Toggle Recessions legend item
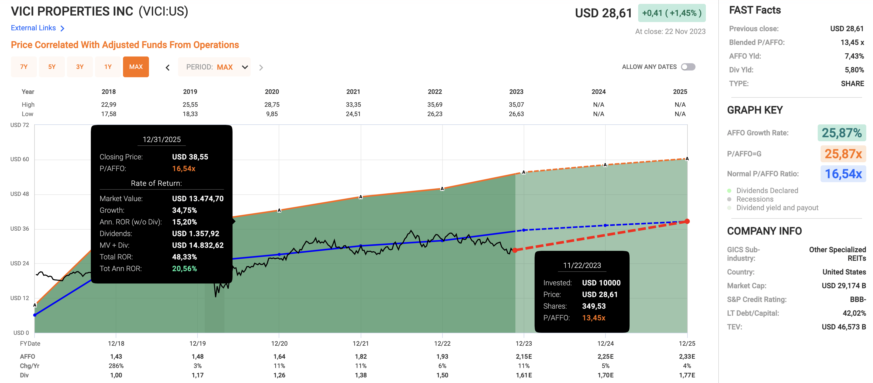Viewport: 873px width, 383px height. pos(755,199)
